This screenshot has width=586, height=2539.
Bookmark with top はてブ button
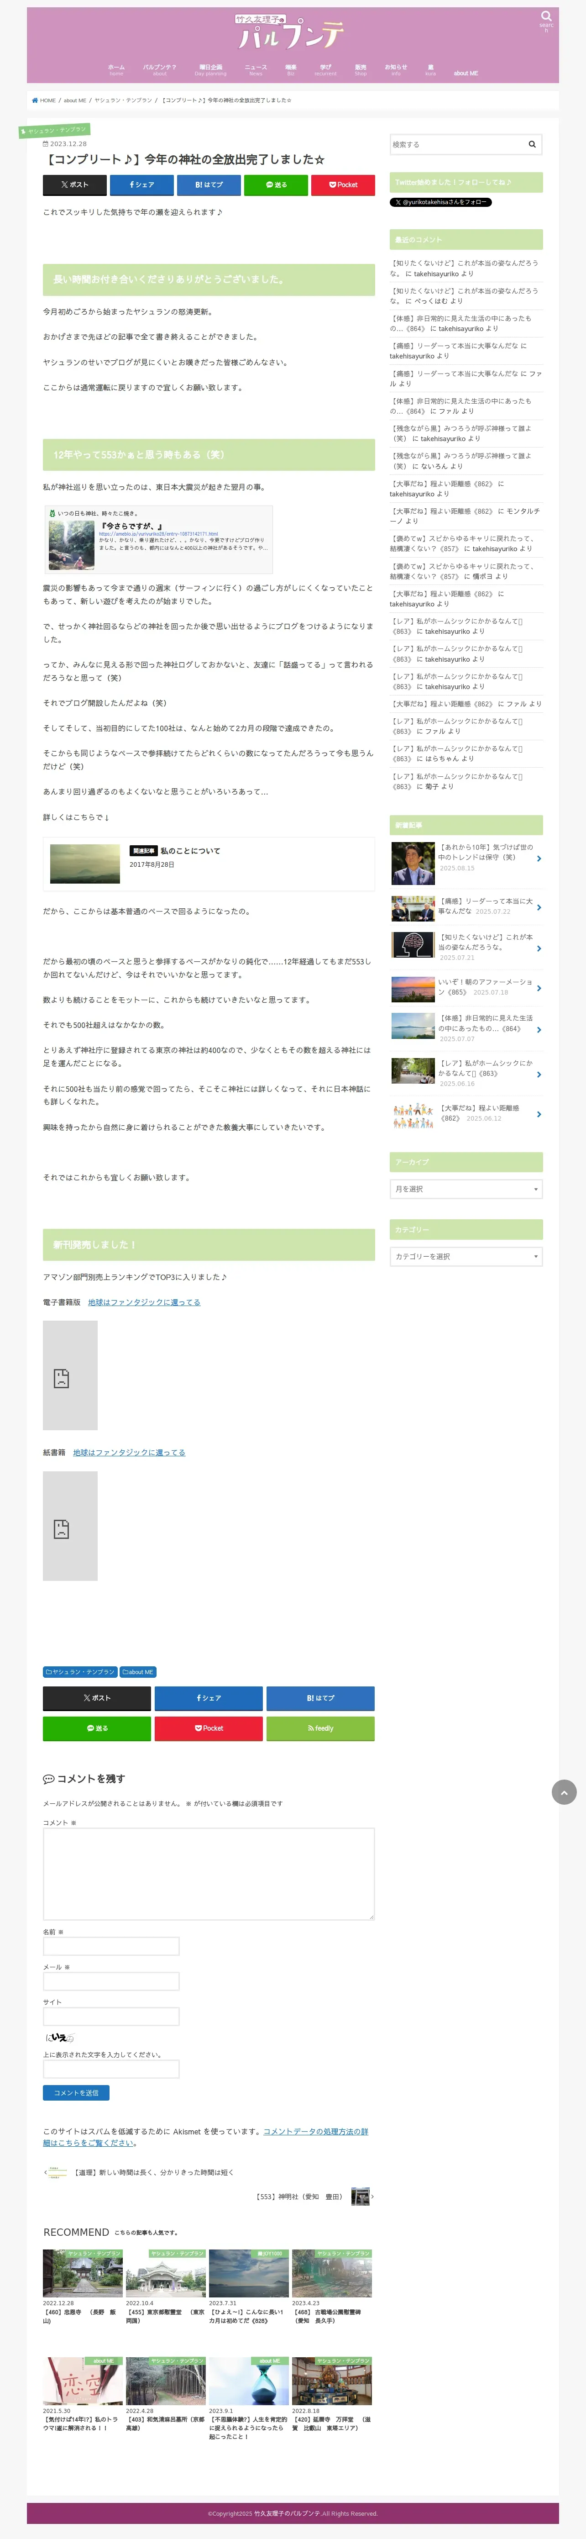[209, 184]
